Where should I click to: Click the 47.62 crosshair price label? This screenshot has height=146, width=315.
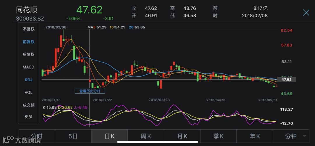coord(286,80)
